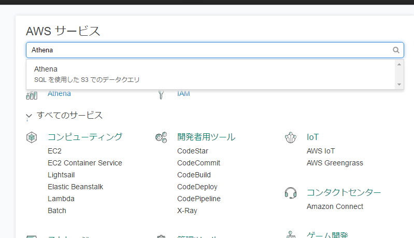The height and width of the screenshot is (238, 414).
Task: Open Amazon Connect service
Action: [x=335, y=206]
